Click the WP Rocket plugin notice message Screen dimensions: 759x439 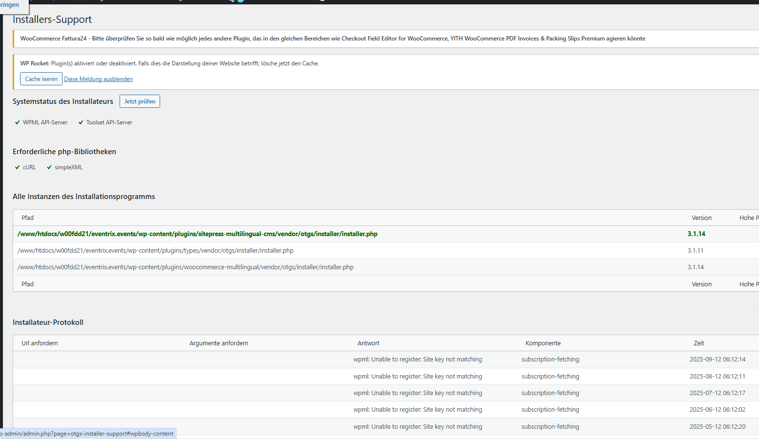click(x=169, y=63)
